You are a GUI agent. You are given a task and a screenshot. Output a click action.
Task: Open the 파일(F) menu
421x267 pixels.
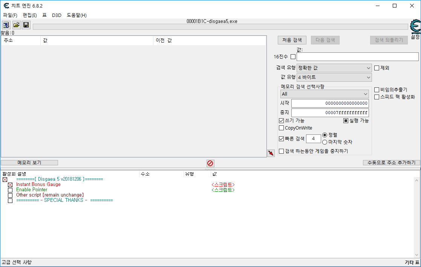[10, 15]
